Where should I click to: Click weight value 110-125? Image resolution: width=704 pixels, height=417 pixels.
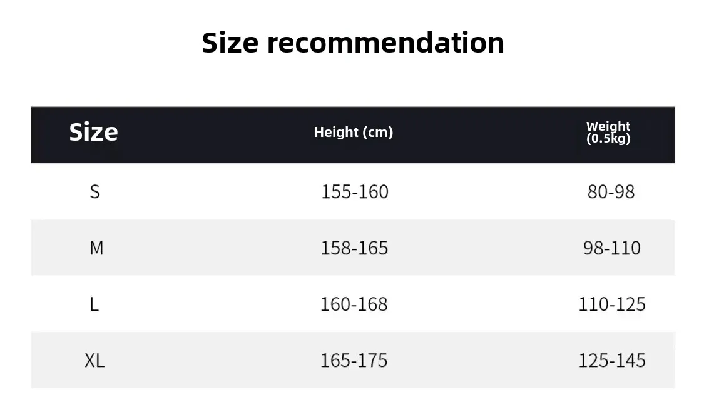pyautogui.click(x=611, y=304)
